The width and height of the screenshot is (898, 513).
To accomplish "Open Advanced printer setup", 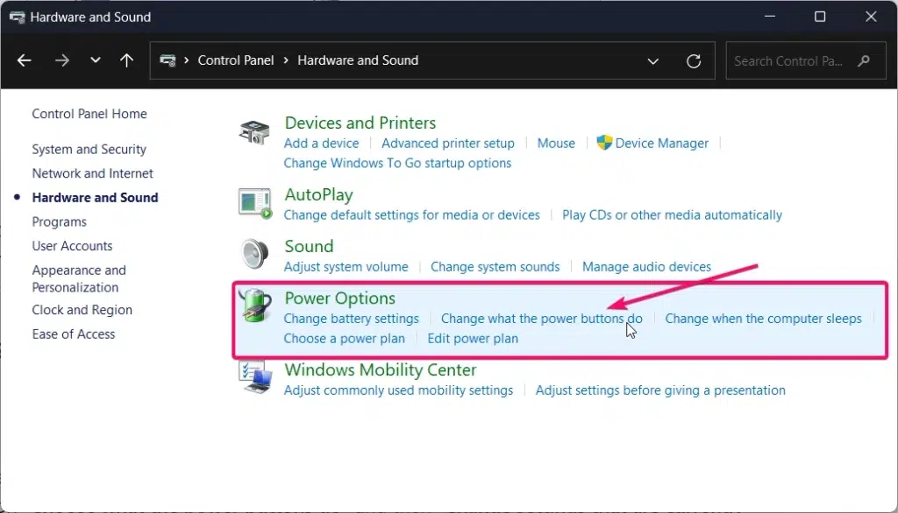I will tap(448, 144).
